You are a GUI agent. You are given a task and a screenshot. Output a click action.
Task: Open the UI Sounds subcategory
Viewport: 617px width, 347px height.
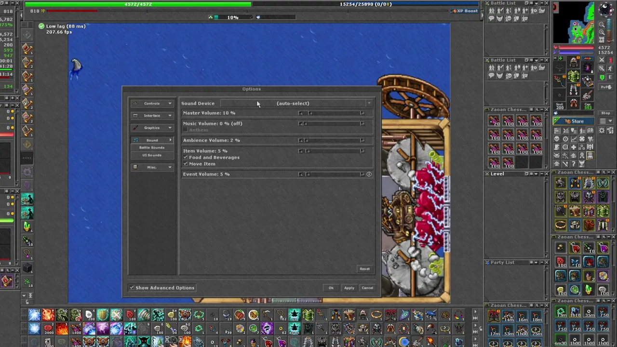[152, 155]
